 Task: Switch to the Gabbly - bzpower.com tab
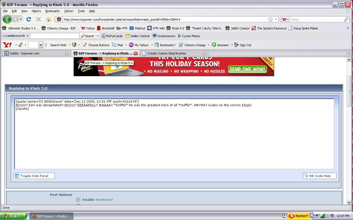36,53
